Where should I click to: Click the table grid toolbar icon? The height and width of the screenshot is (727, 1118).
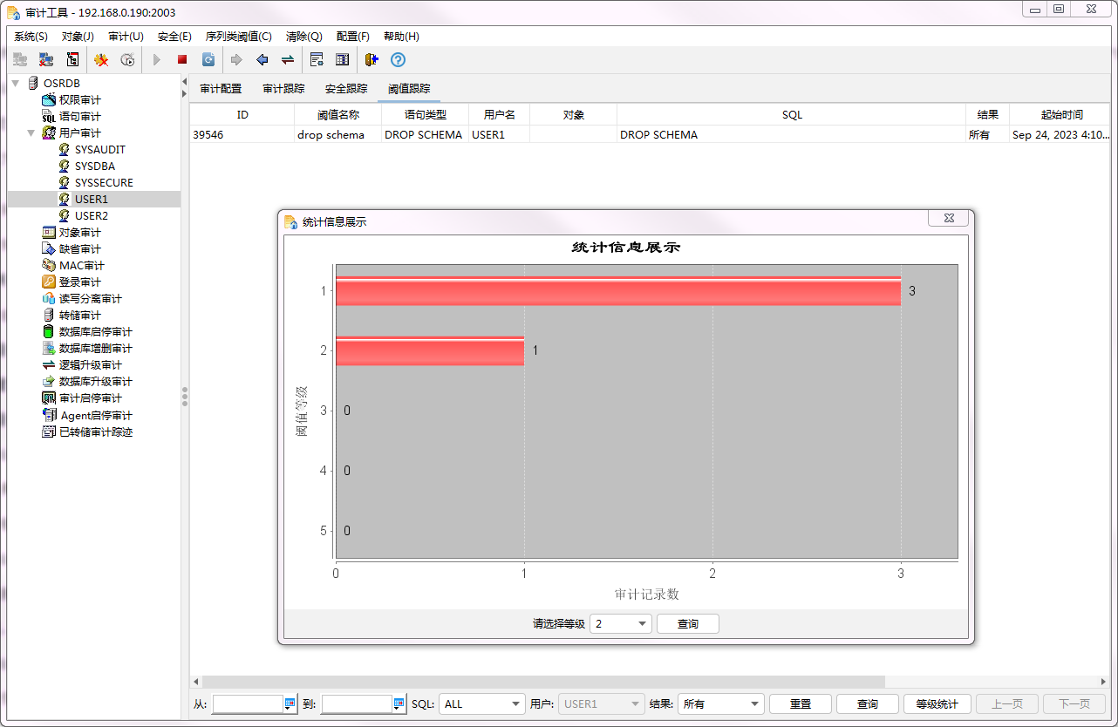pyautogui.click(x=343, y=60)
